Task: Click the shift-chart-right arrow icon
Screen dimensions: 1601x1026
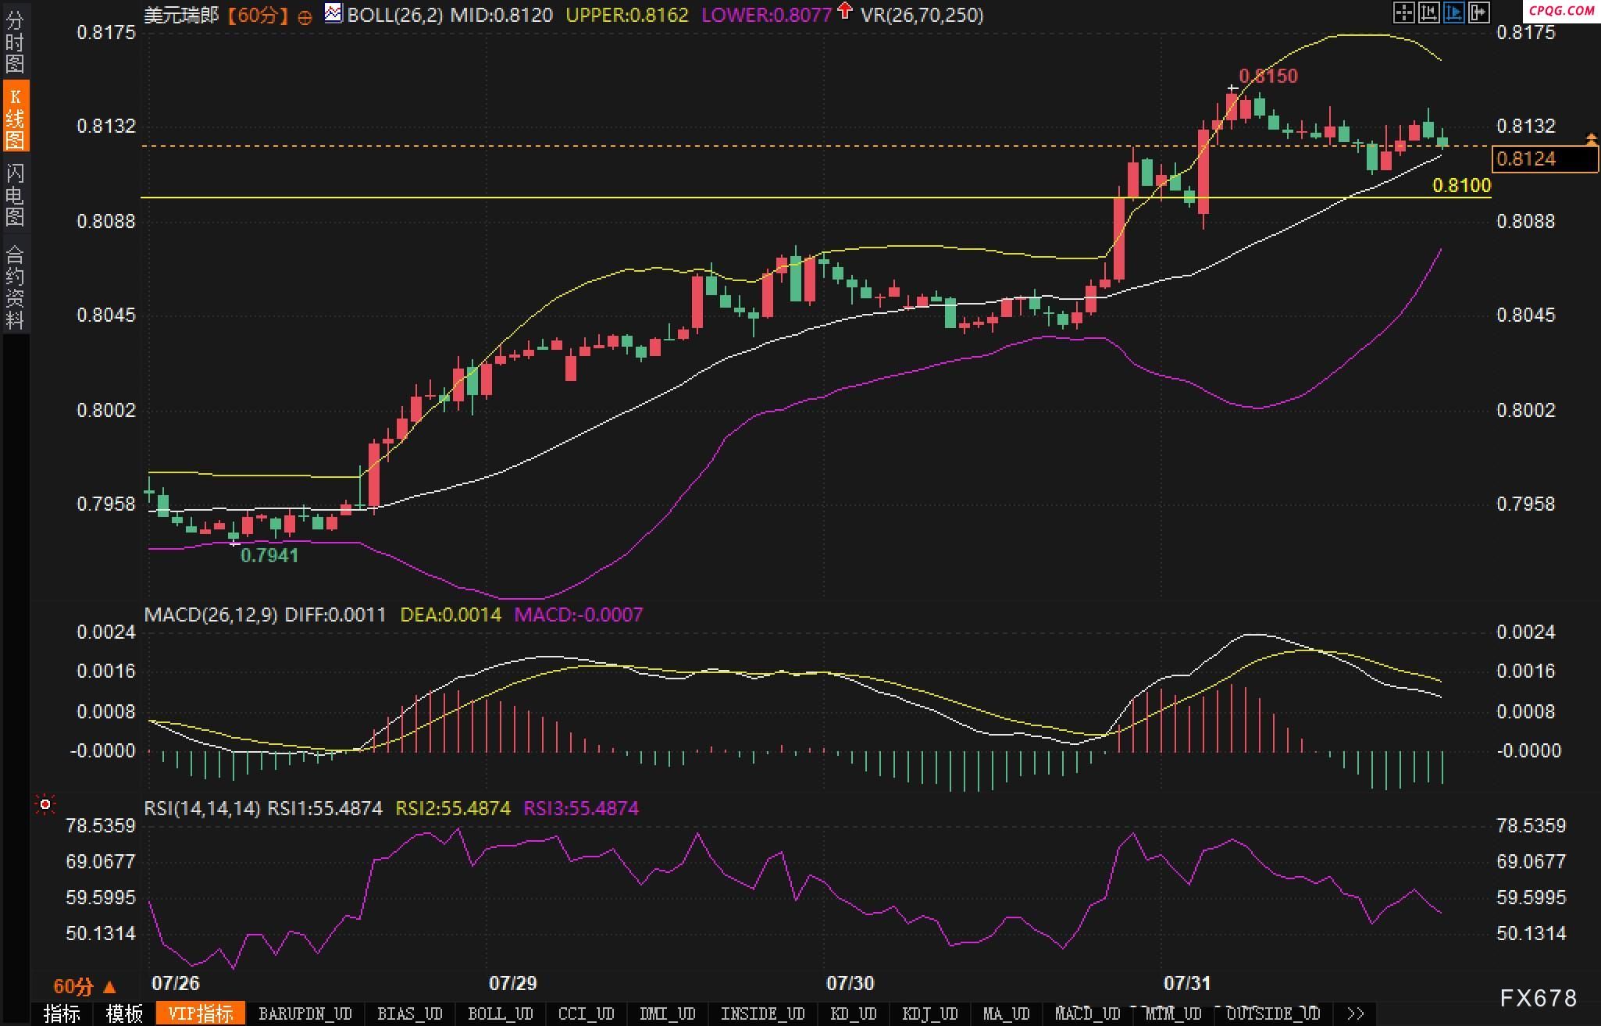Action: (1478, 12)
